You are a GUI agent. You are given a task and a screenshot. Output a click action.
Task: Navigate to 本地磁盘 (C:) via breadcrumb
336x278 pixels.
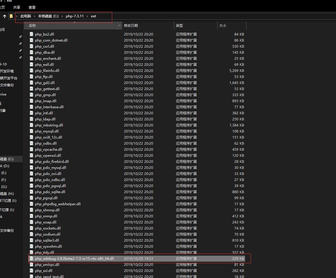tap(48, 16)
